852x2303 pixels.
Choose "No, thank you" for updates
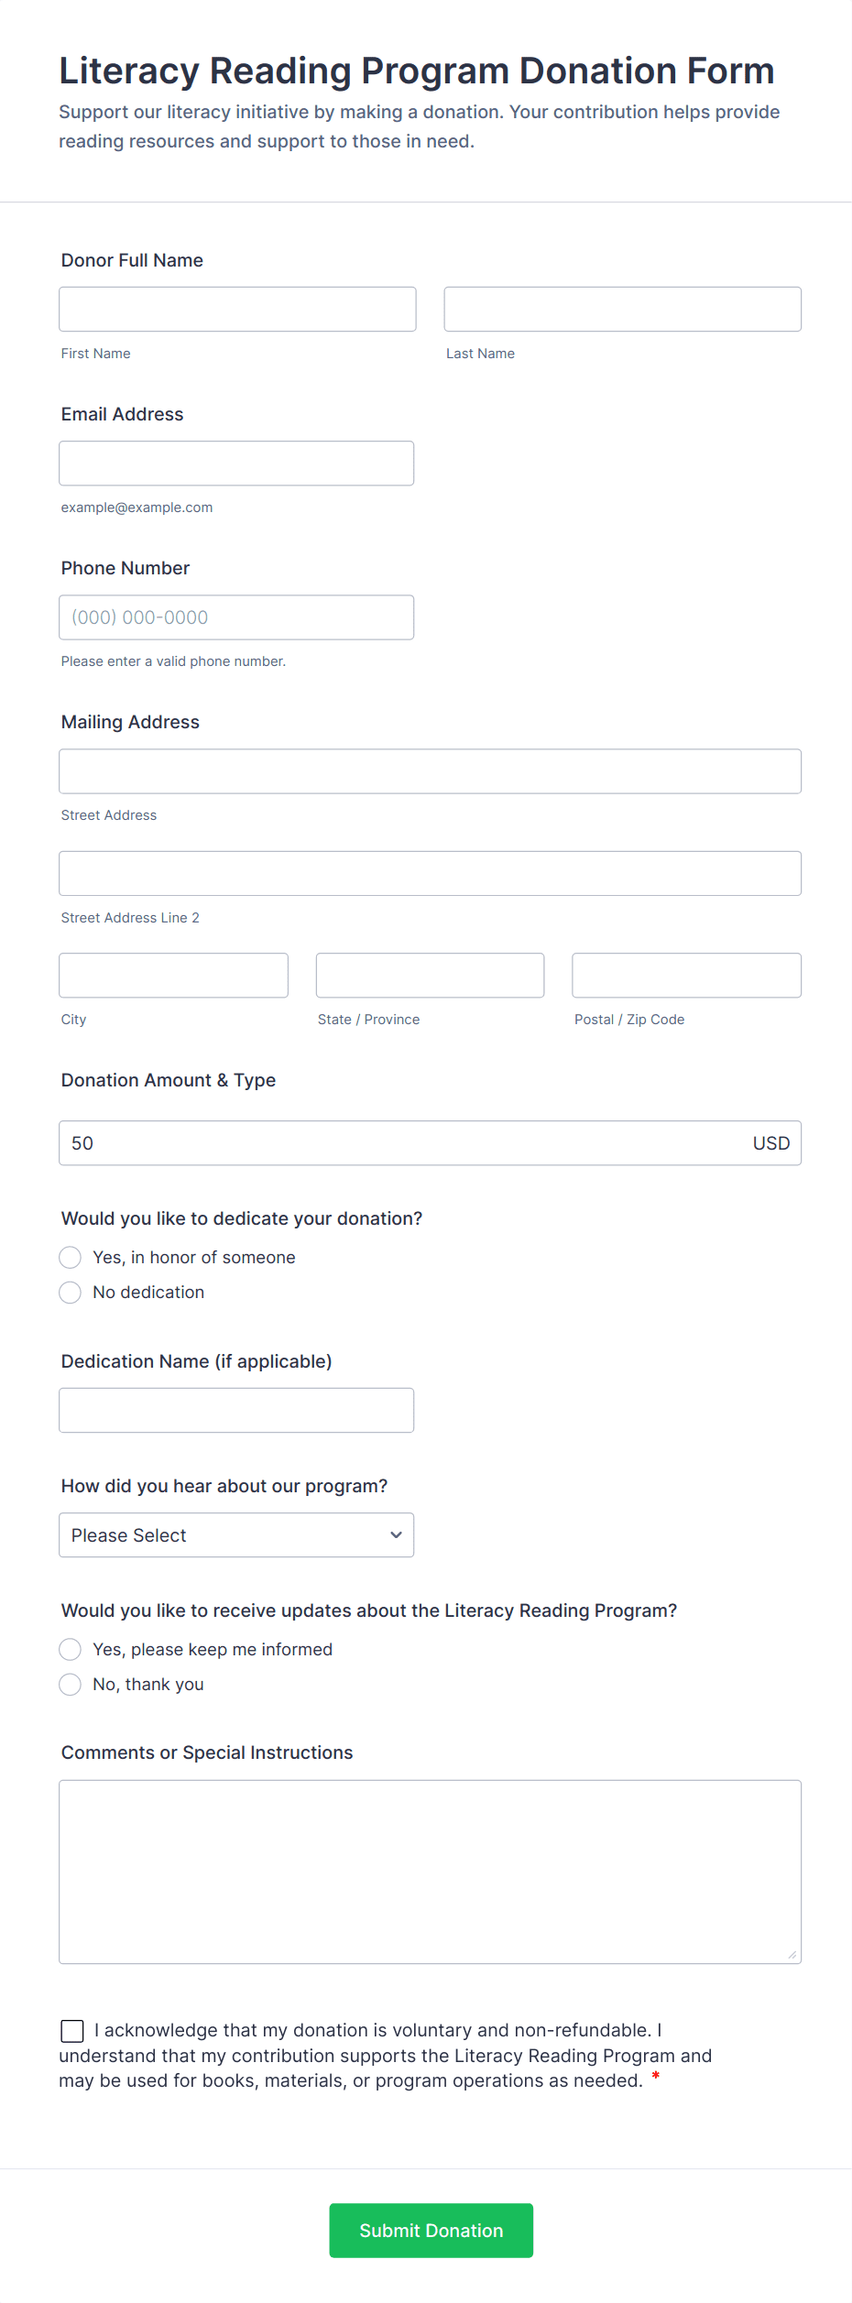click(71, 1685)
